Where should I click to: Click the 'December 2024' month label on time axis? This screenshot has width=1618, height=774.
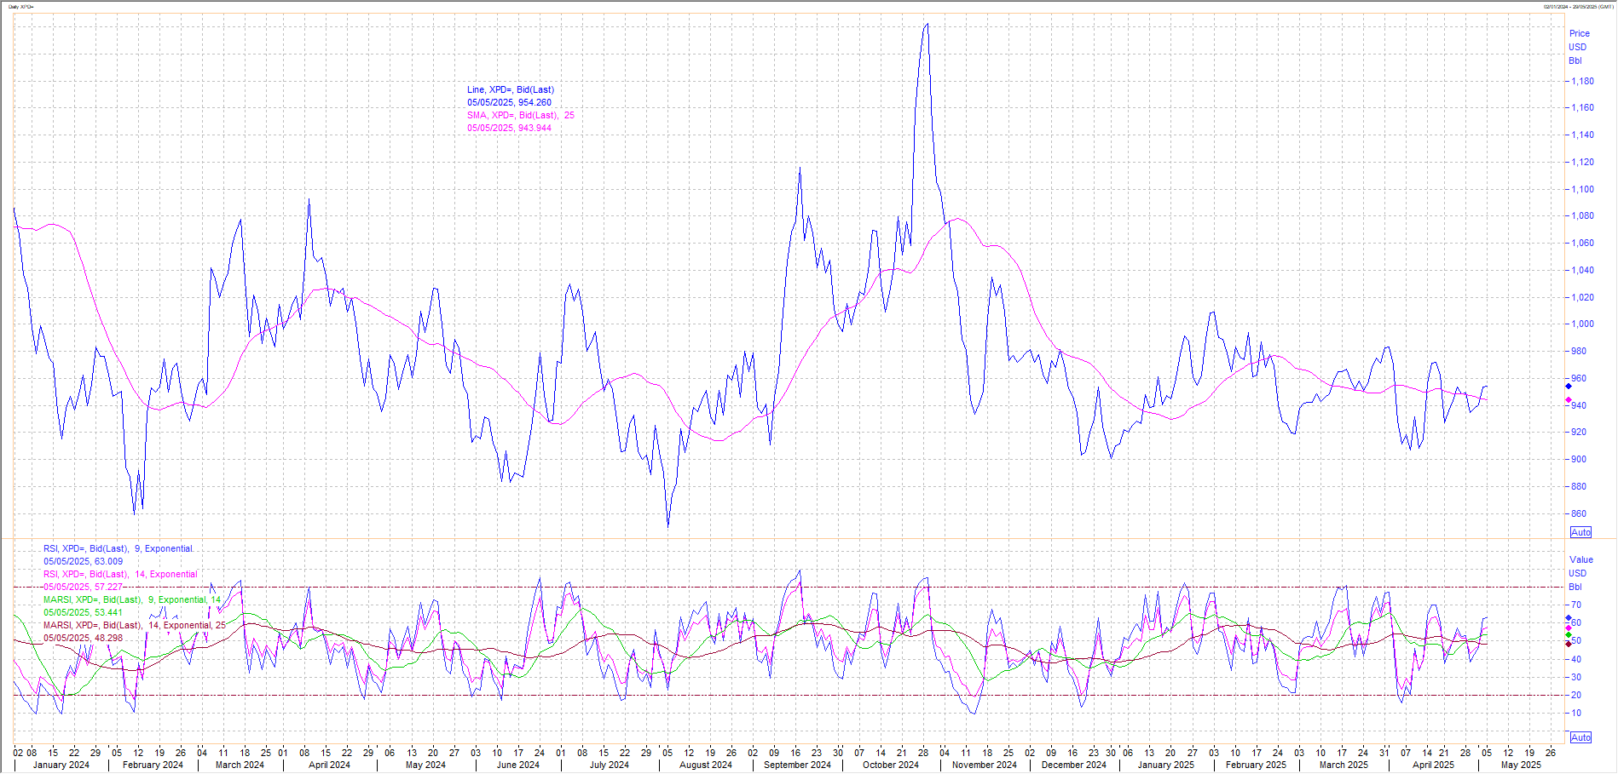pyautogui.click(x=1074, y=765)
